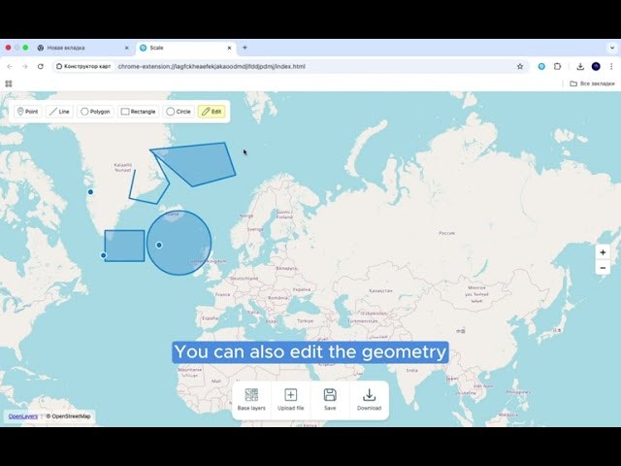Click the blue extension icon in toolbar

[541, 67]
